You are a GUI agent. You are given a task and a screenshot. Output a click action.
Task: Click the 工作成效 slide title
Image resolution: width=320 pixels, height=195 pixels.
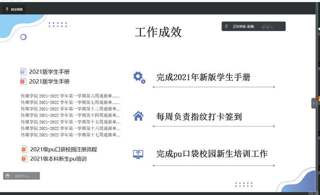click(158, 32)
